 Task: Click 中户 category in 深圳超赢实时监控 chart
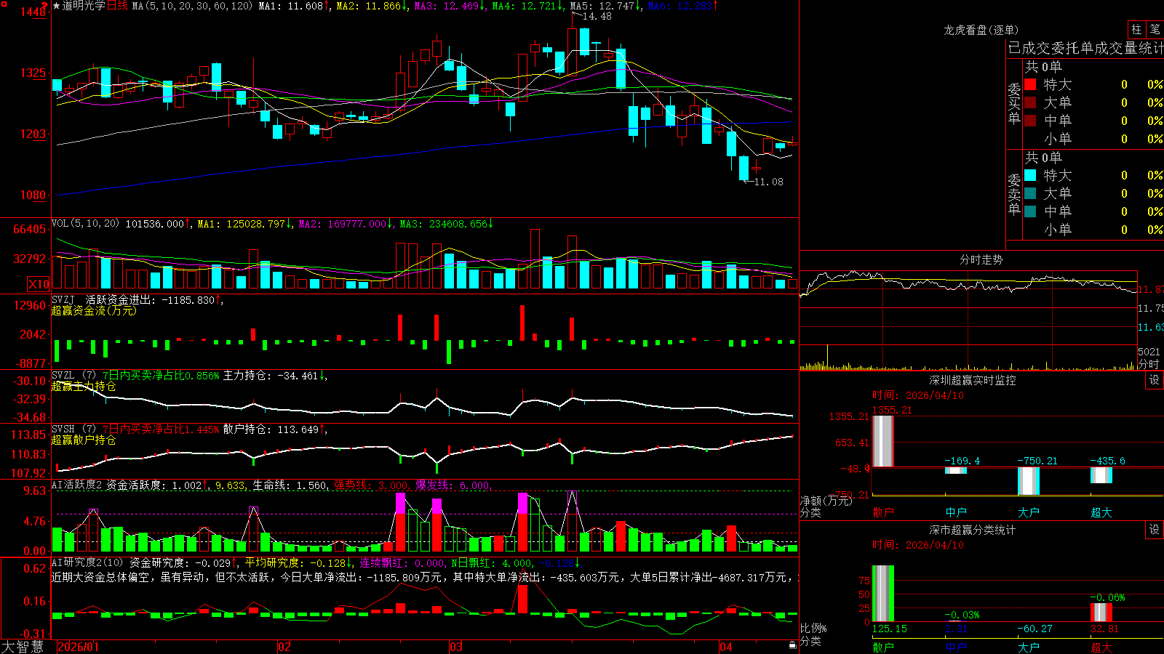point(956,512)
